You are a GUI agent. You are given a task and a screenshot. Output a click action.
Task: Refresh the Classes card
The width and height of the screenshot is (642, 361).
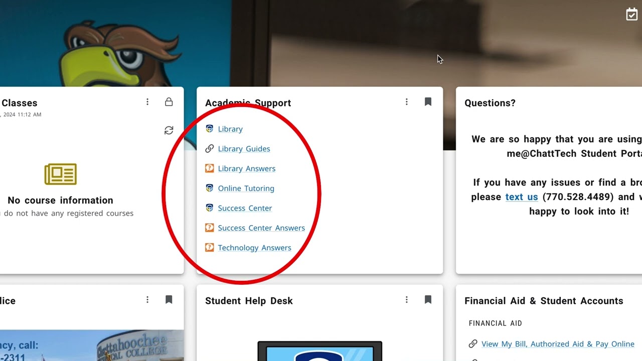tap(169, 130)
